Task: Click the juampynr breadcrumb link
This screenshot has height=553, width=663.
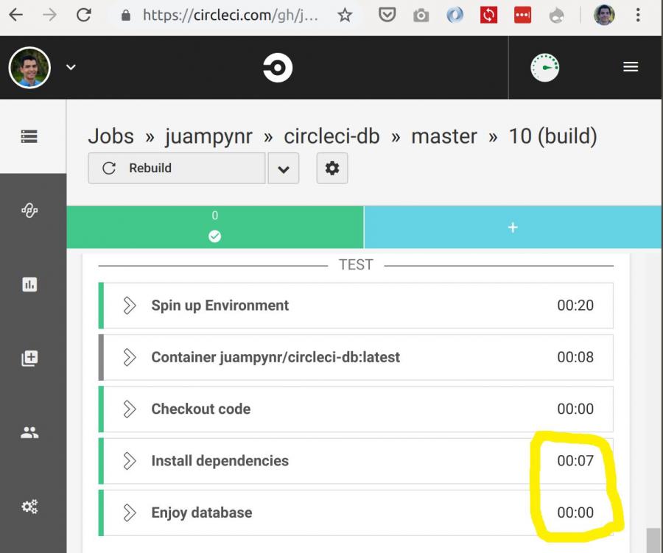Action: (208, 137)
